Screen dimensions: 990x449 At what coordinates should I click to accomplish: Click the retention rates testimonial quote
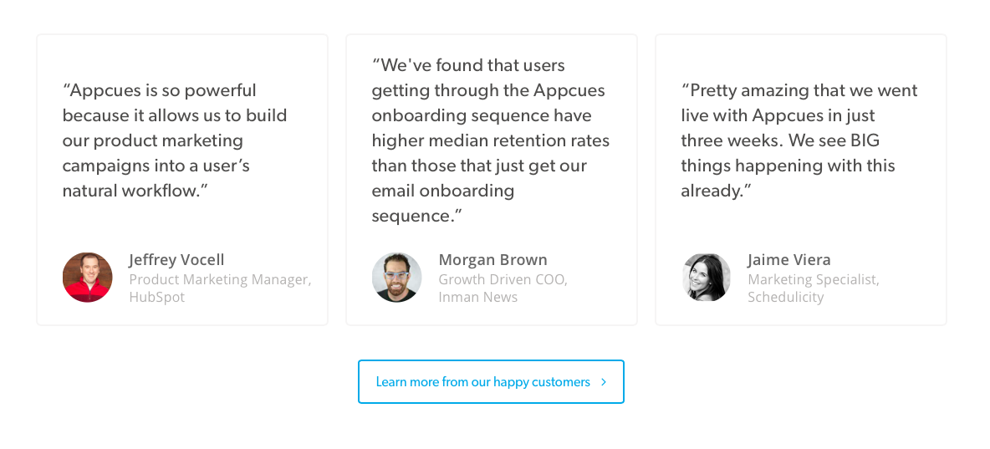491,140
